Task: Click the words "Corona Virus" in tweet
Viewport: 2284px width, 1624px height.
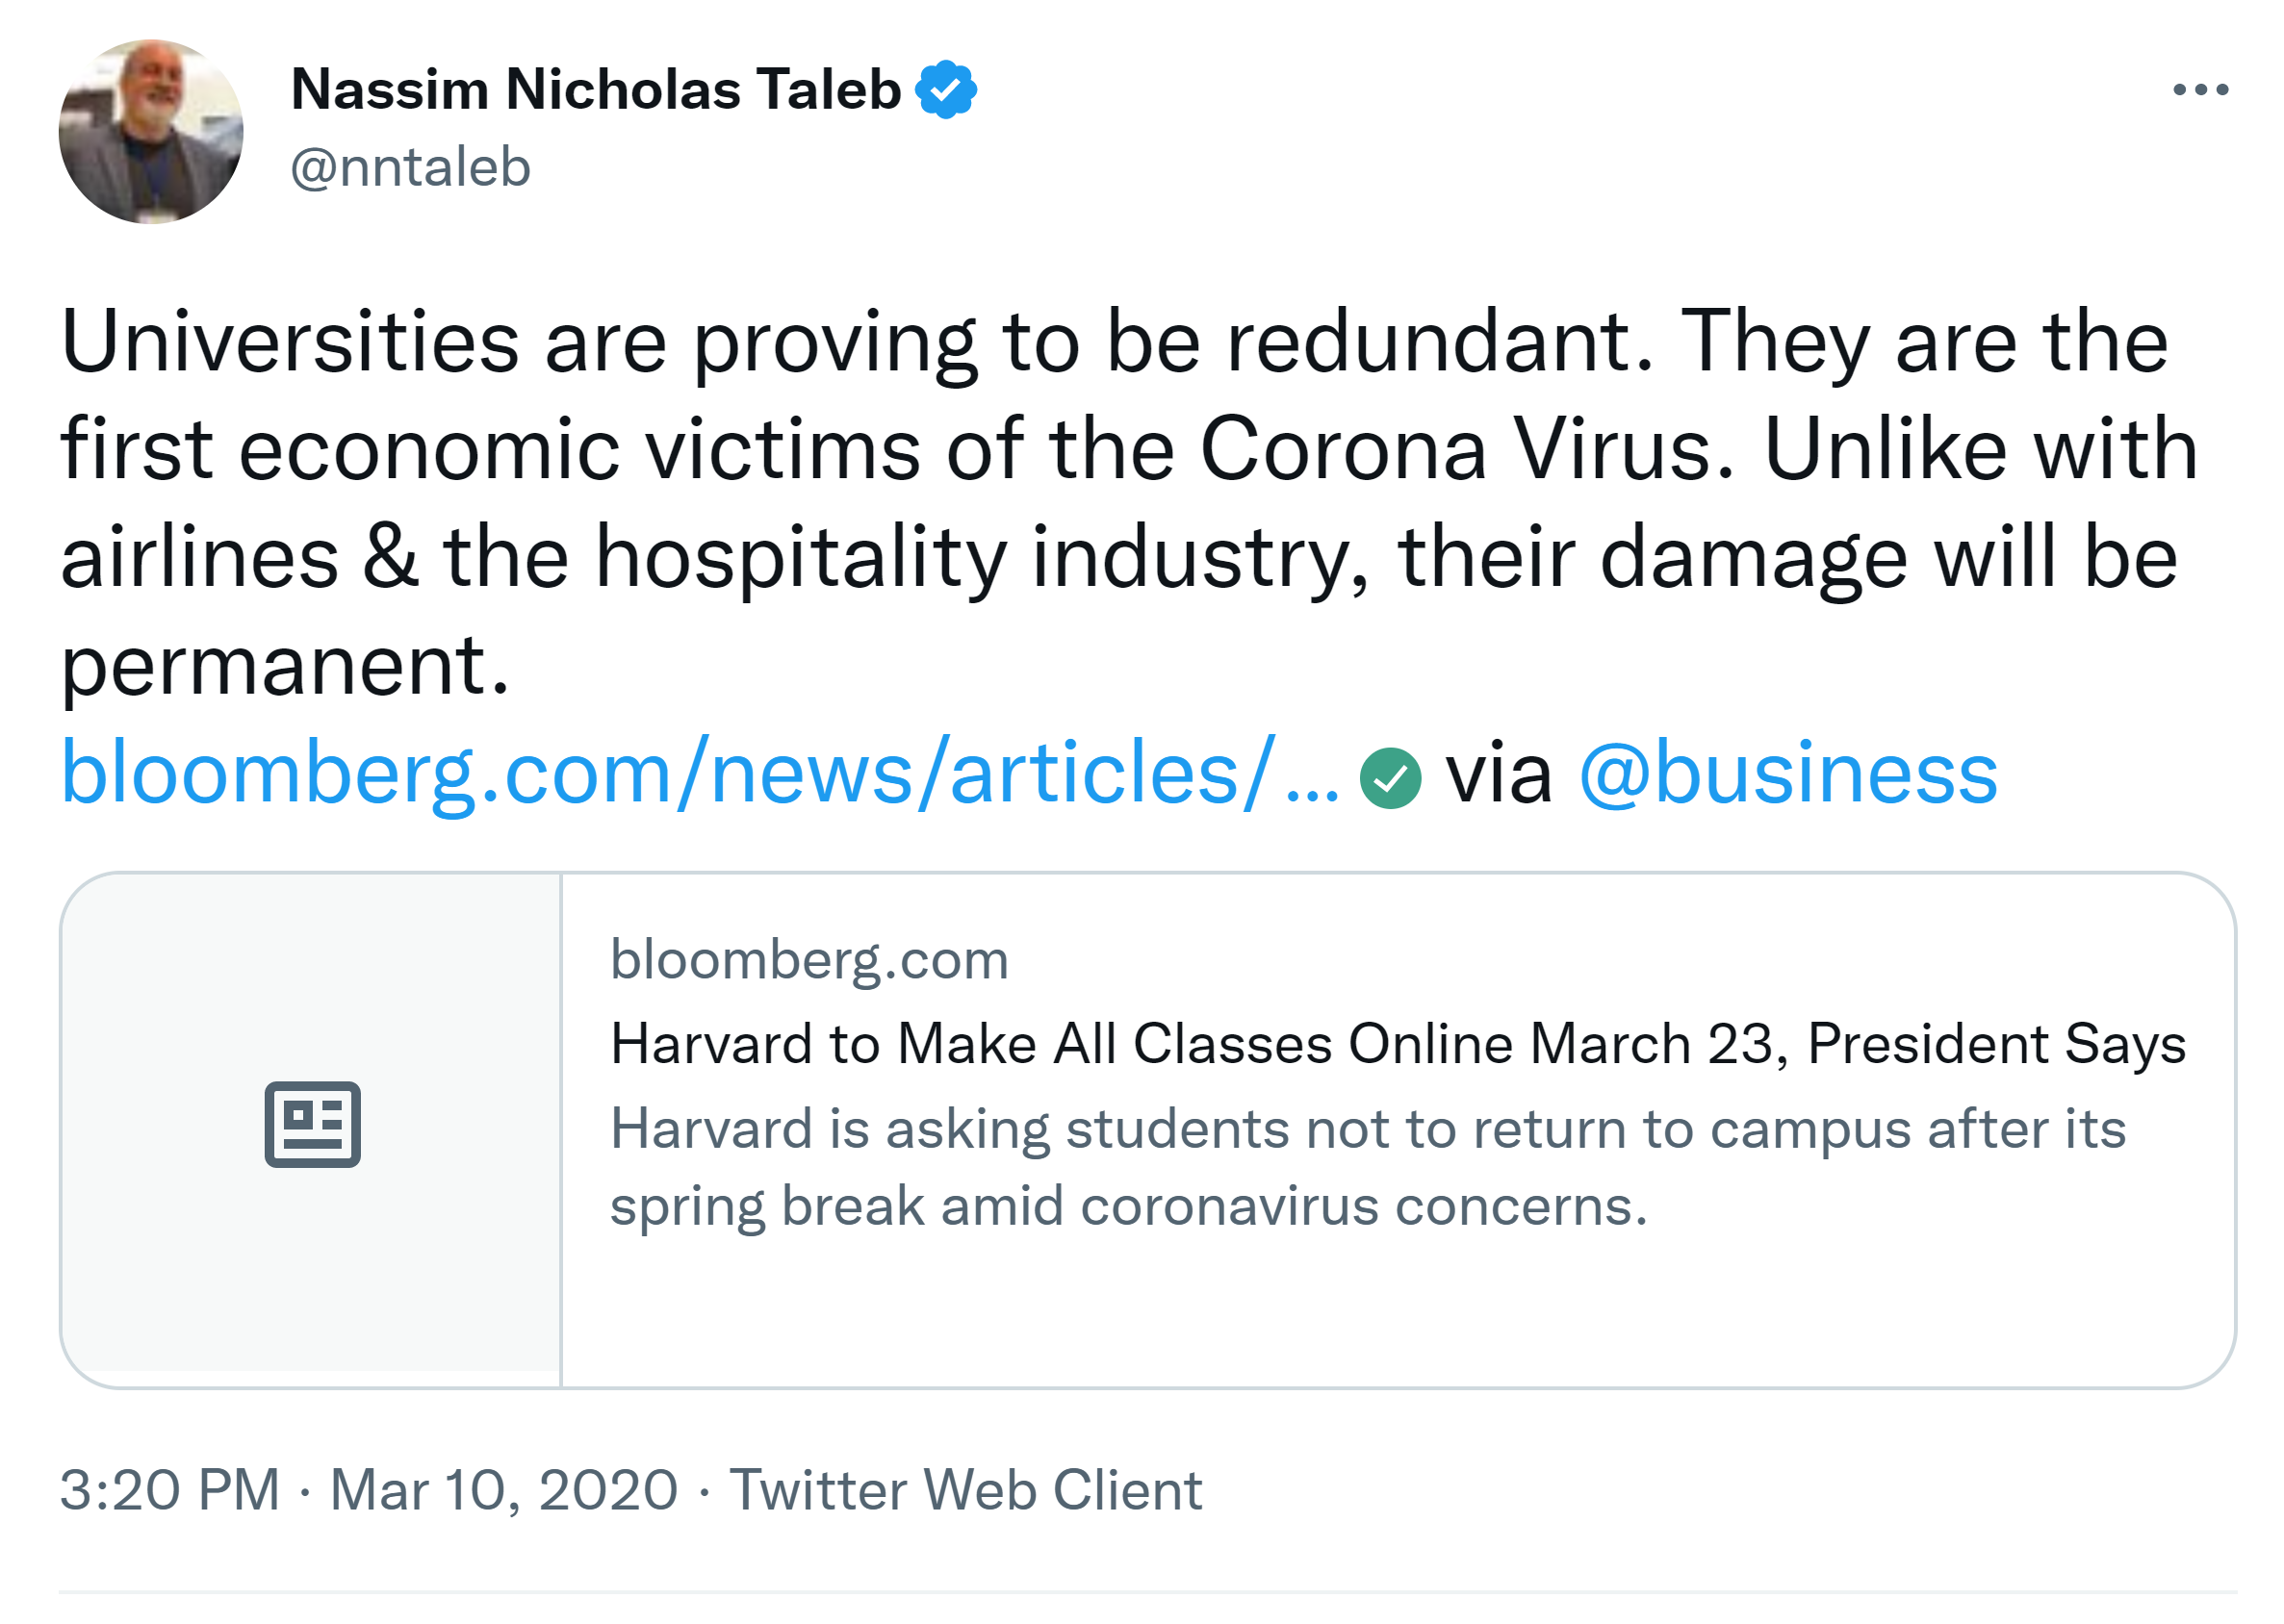Action: [1466, 449]
